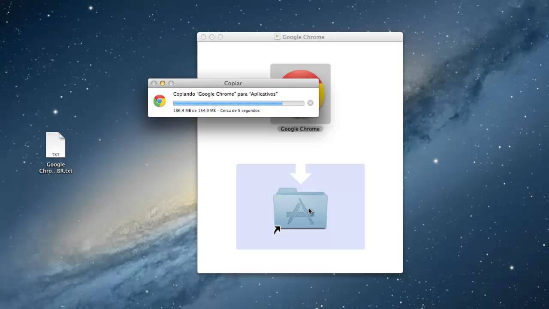Close the Copiar dialog window

tap(154, 83)
